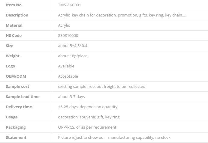Select the Material value Acrylic

64,25
